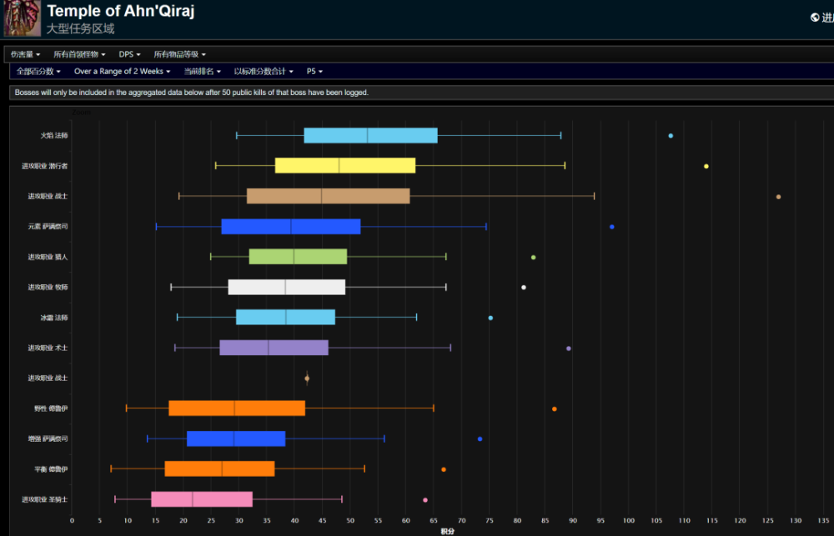This screenshot has height=536, width=834.
Task: Open the DPS role dropdown
Action: click(x=130, y=54)
